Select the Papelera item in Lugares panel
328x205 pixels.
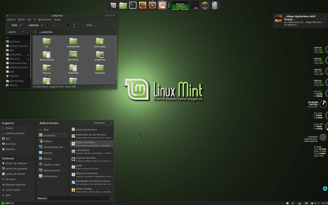tap(11, 149)
